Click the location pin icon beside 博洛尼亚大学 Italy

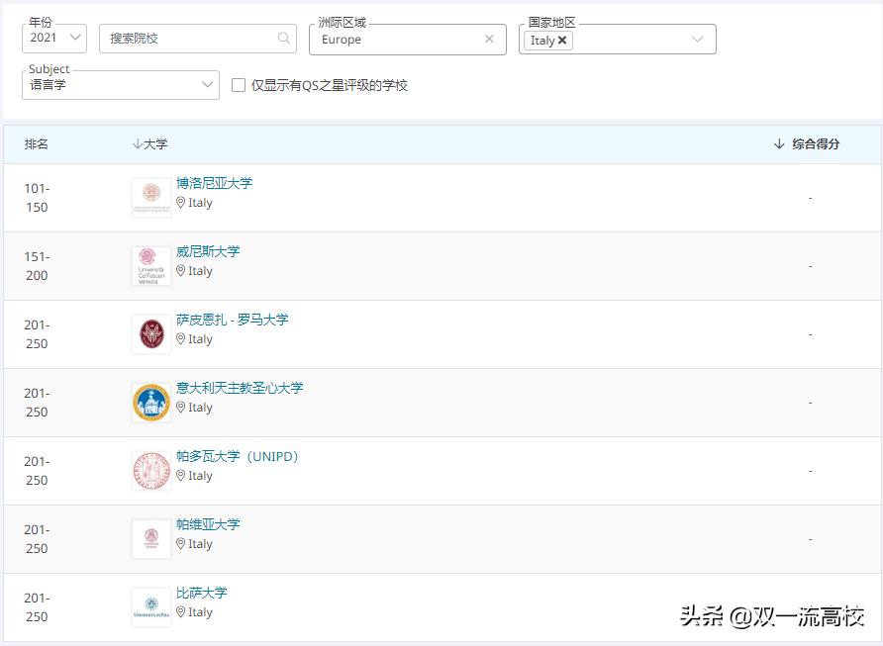(181, 203)
